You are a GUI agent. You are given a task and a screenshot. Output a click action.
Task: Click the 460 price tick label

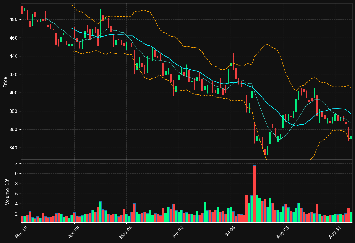pos(14,38)
